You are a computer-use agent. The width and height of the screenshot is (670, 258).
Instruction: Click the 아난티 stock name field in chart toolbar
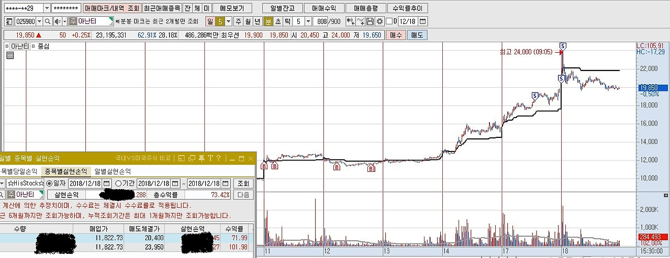(91, 21)
